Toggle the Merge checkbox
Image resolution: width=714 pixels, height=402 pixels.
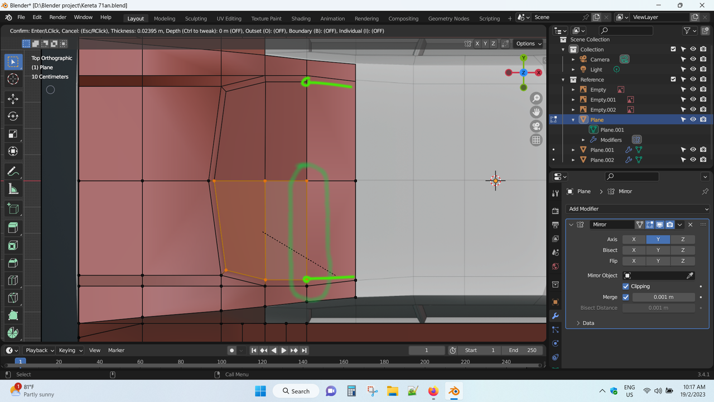tap(626, 297)
